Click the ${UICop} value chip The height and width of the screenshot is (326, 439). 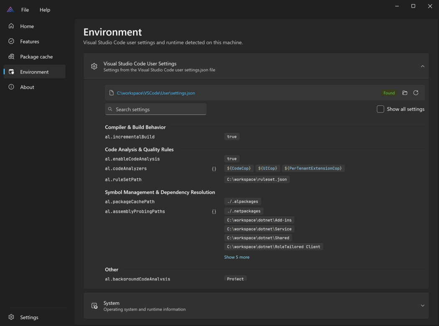coord(268,168)
